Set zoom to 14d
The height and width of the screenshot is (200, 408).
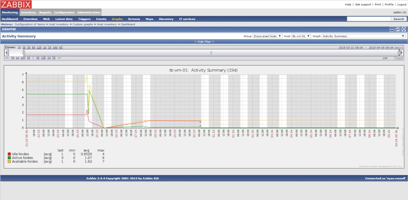pos(55,47)
